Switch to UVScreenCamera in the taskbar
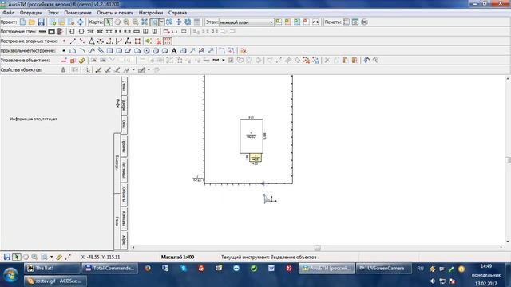Screen dimensions: 511x287 [x=383, y=269]
